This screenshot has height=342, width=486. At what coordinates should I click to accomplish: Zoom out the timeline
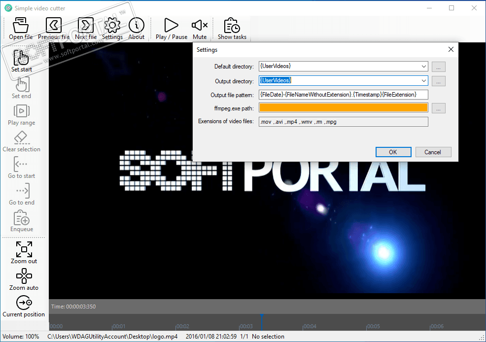(24, 252)
